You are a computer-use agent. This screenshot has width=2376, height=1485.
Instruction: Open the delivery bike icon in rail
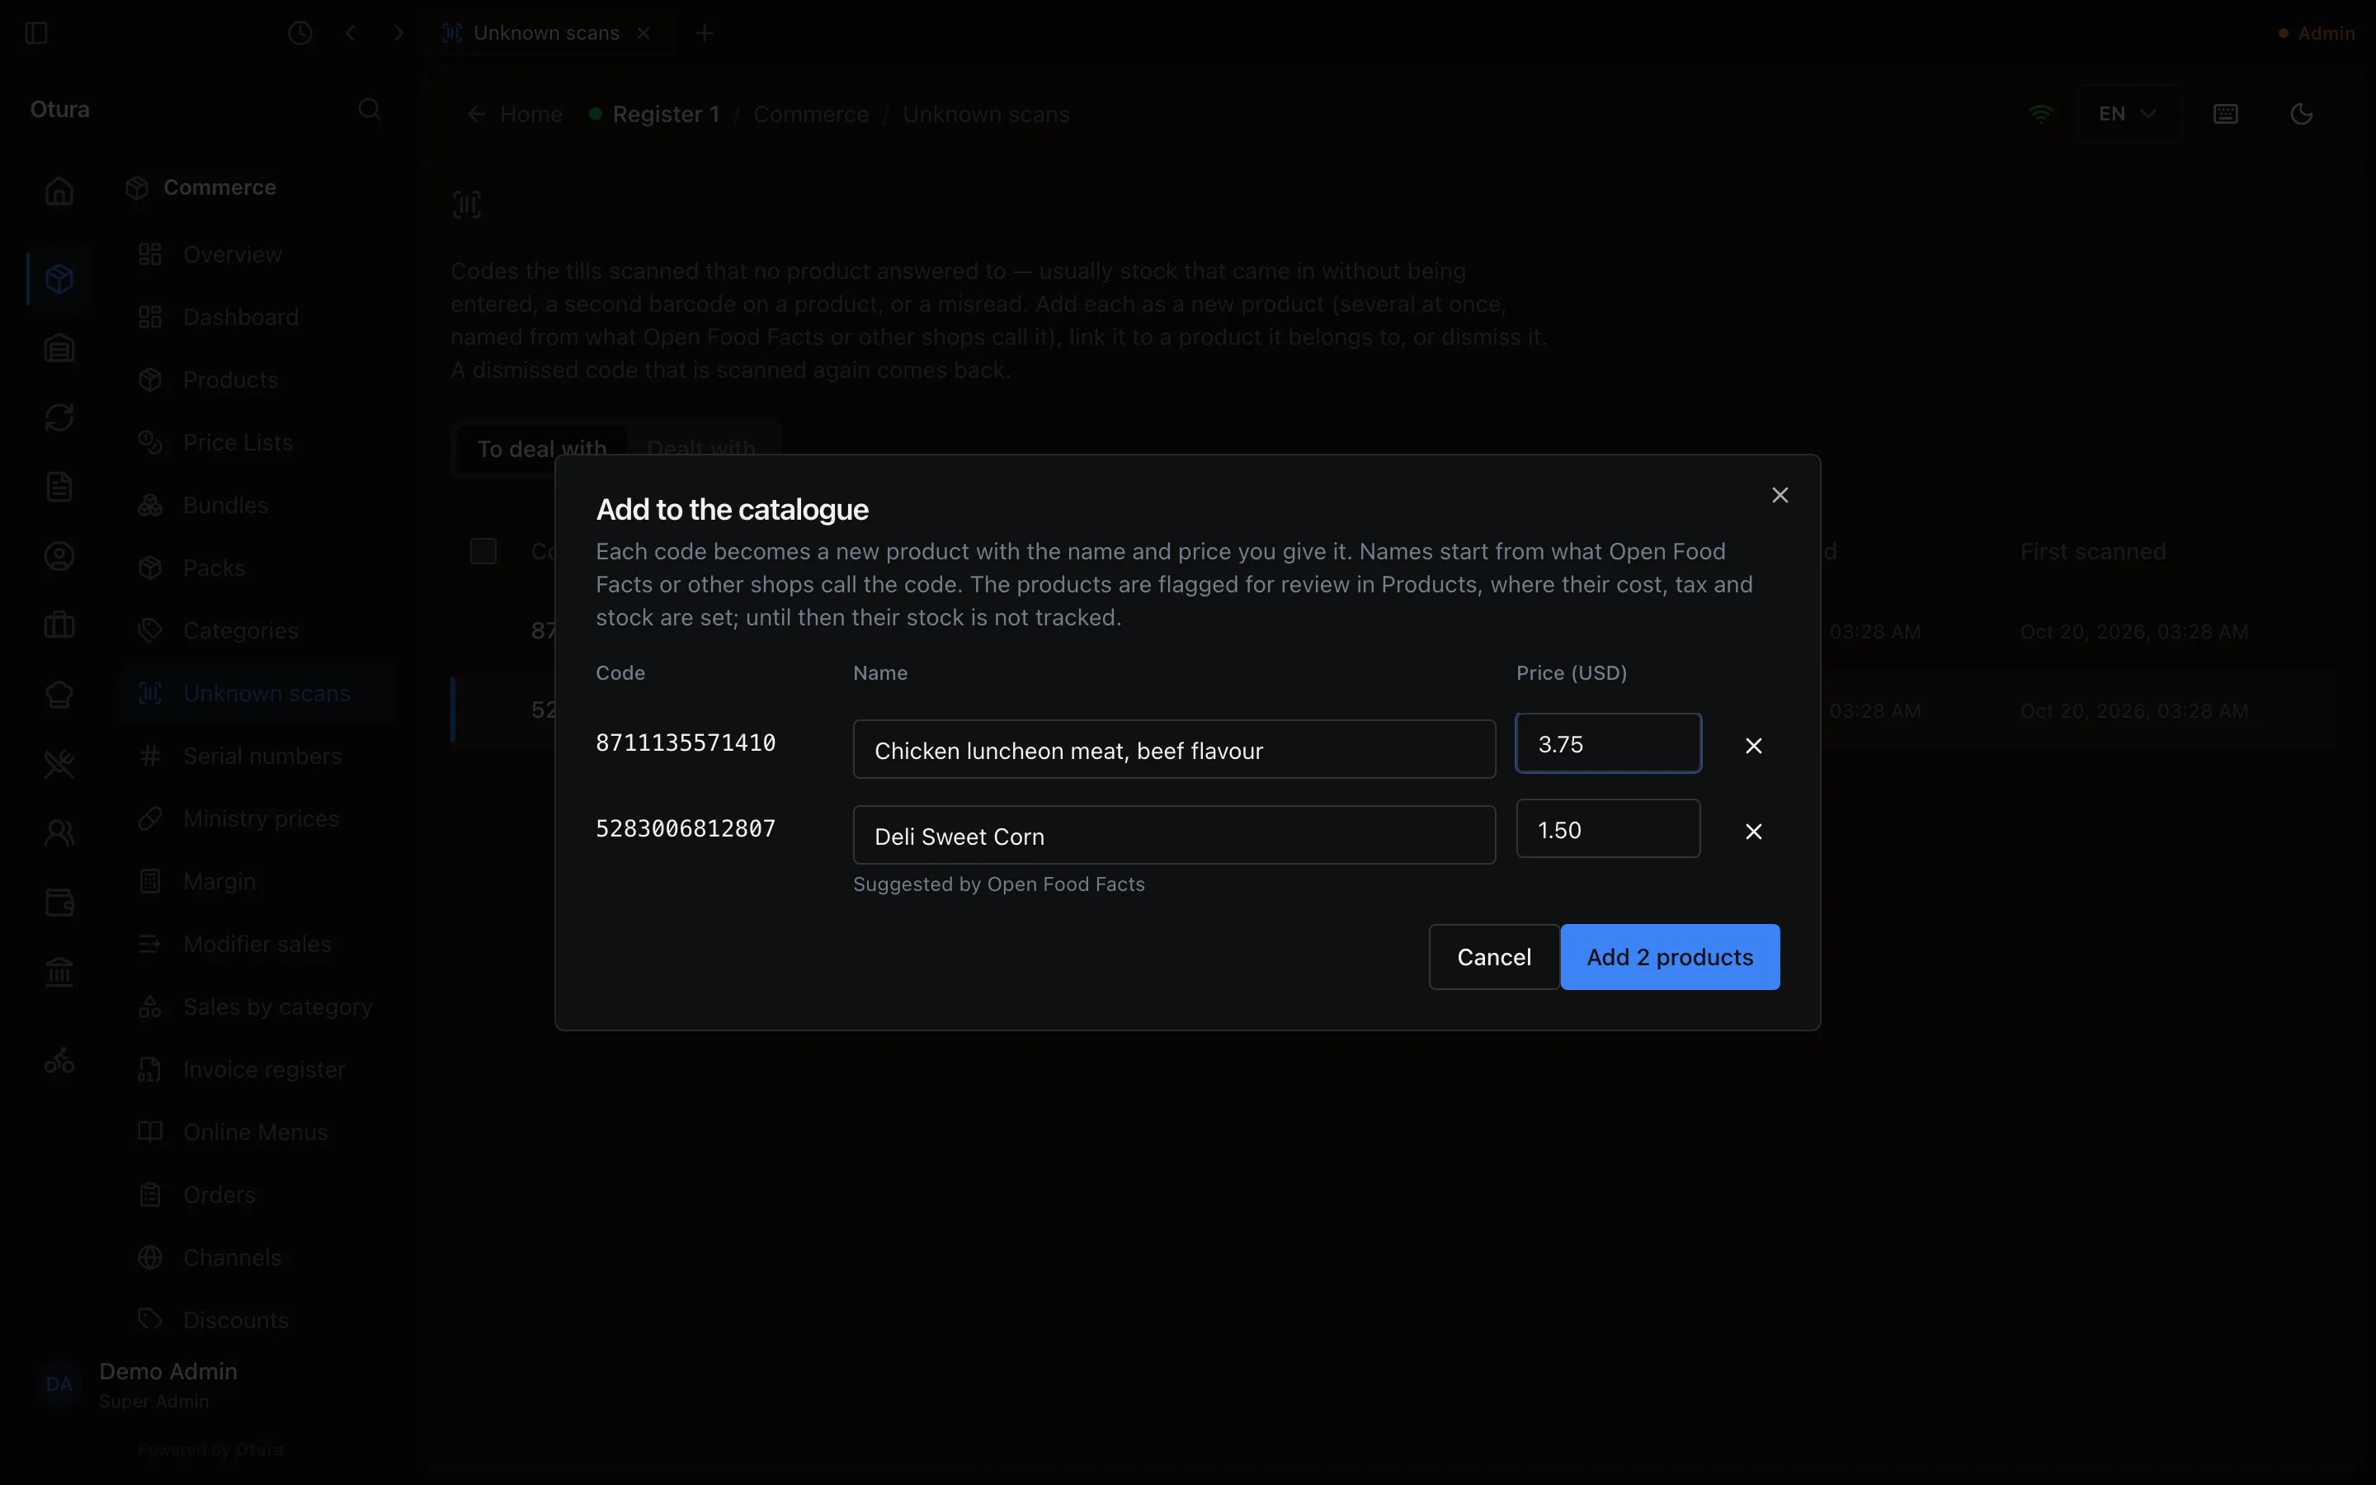coord(60,1061)
